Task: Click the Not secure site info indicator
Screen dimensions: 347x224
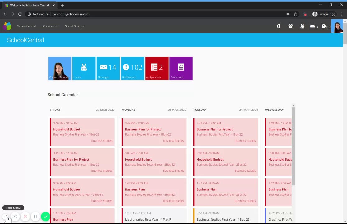Action: coord(38,14)
